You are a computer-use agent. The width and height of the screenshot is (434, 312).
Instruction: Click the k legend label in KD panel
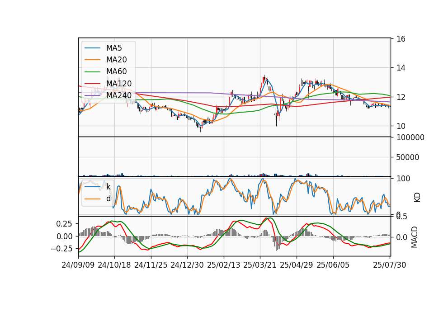coord(108,187)
